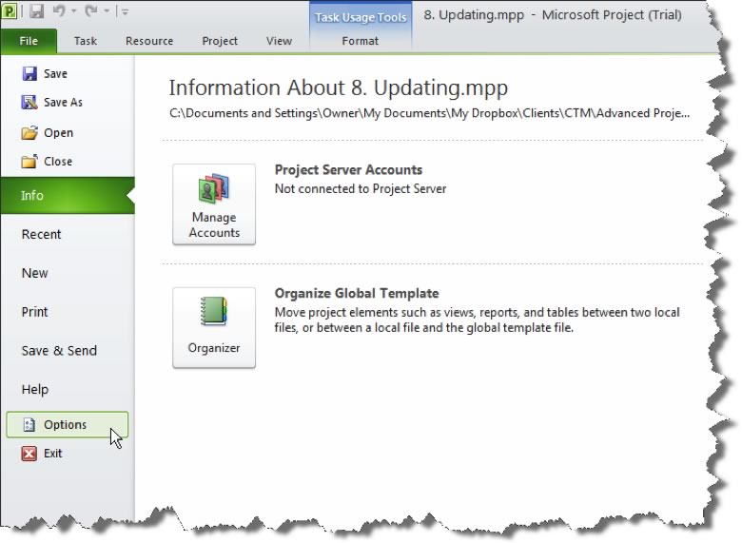Click the Organizer button
Screen dimensions: 742x543
[x=214, y=327]
